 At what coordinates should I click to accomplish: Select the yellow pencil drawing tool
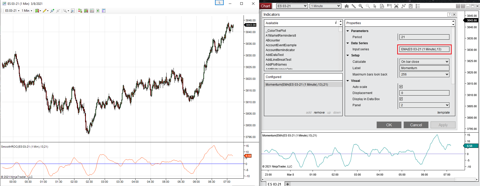45,11
